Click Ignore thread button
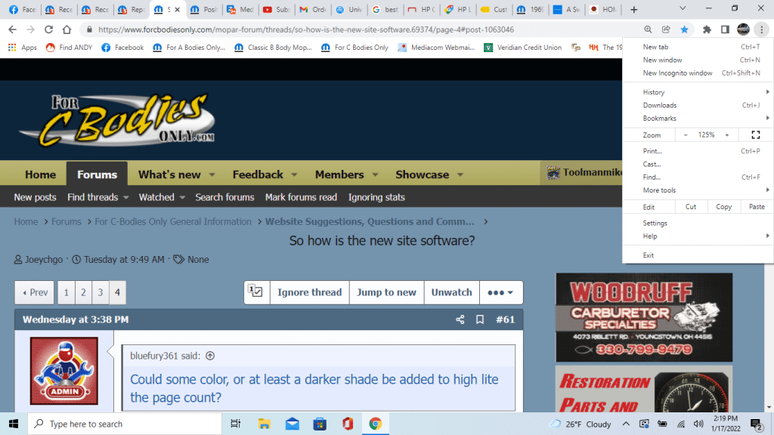 tap(309, 292)
